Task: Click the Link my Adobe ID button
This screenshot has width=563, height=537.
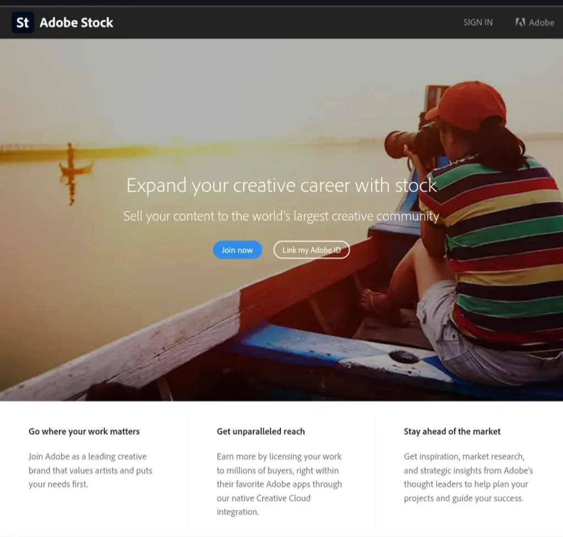Action: coord(311,250)
